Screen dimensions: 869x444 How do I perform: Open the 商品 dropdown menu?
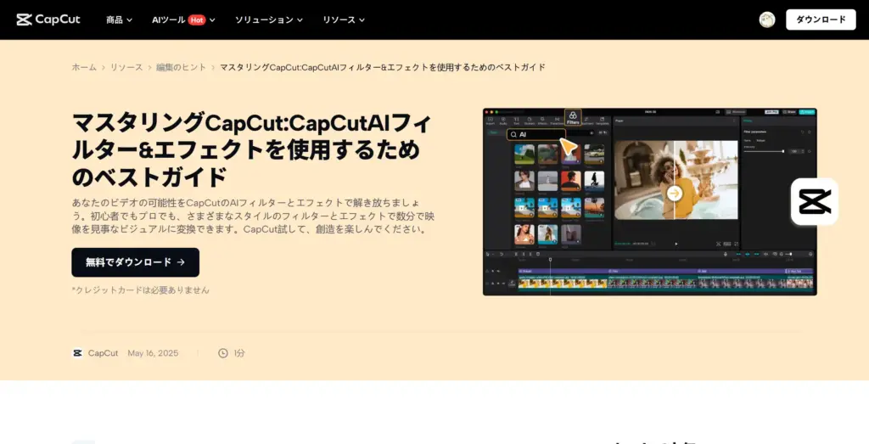119,20
